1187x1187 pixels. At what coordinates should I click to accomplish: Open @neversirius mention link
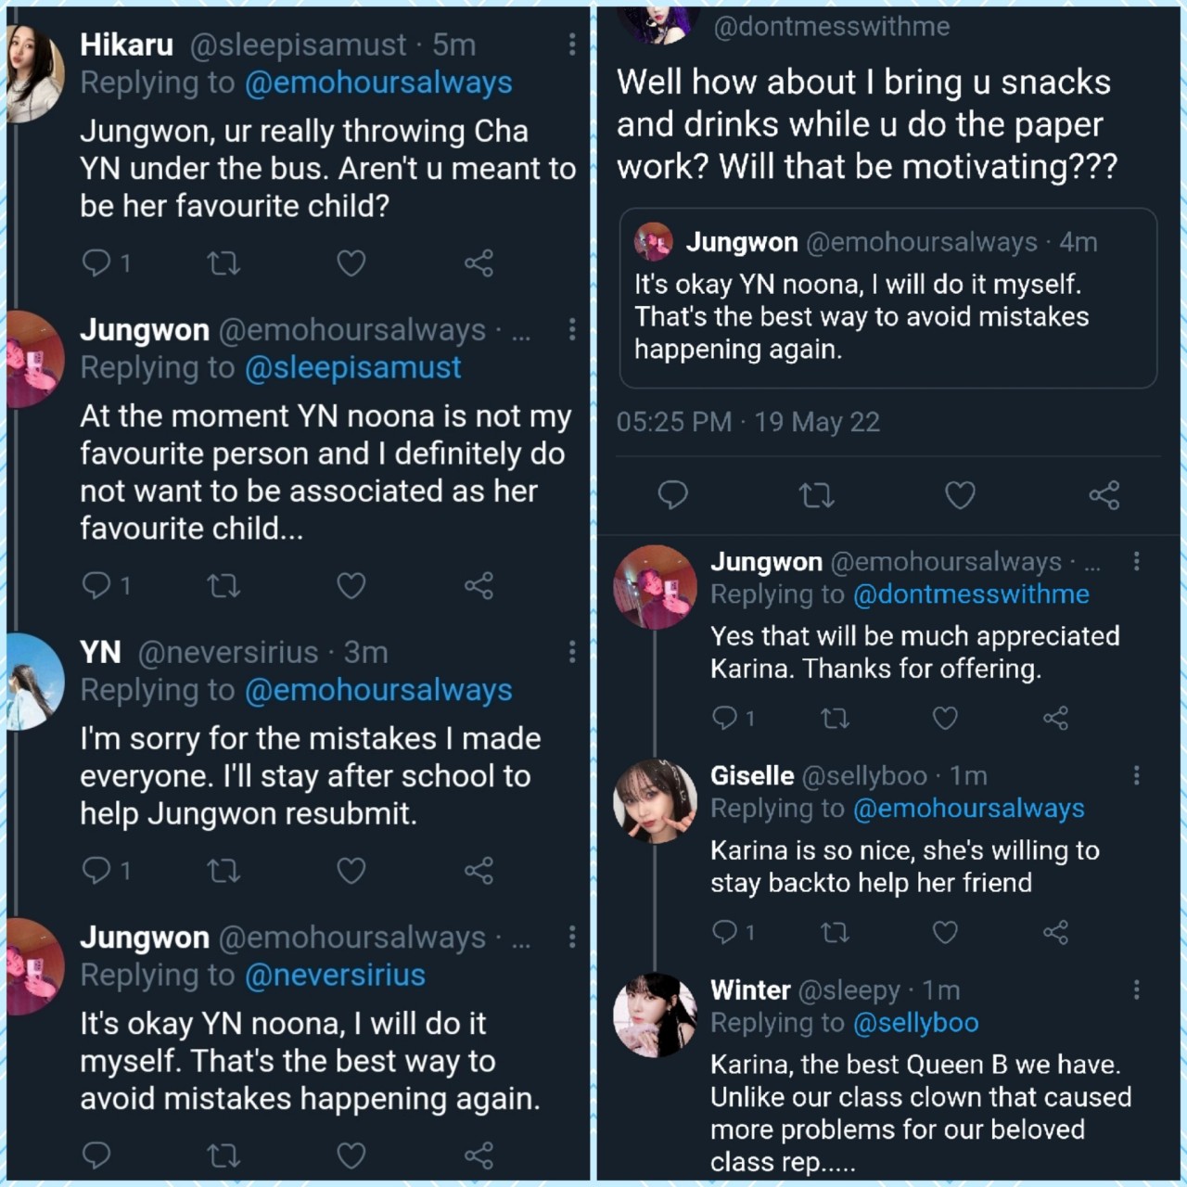[335, 976]
